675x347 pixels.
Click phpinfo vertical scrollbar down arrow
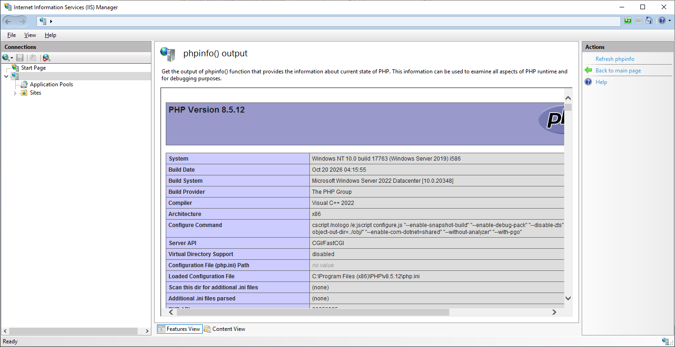[568, 299]
